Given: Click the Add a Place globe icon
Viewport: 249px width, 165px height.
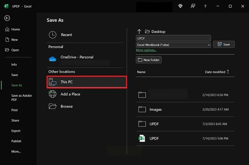Looking at the screenshot, I should (x=52, y=94).
